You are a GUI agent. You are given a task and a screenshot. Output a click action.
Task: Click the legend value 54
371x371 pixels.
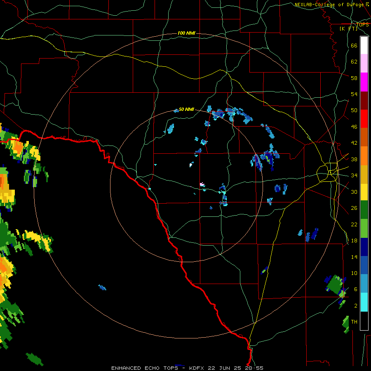click(x=354, y=94)
